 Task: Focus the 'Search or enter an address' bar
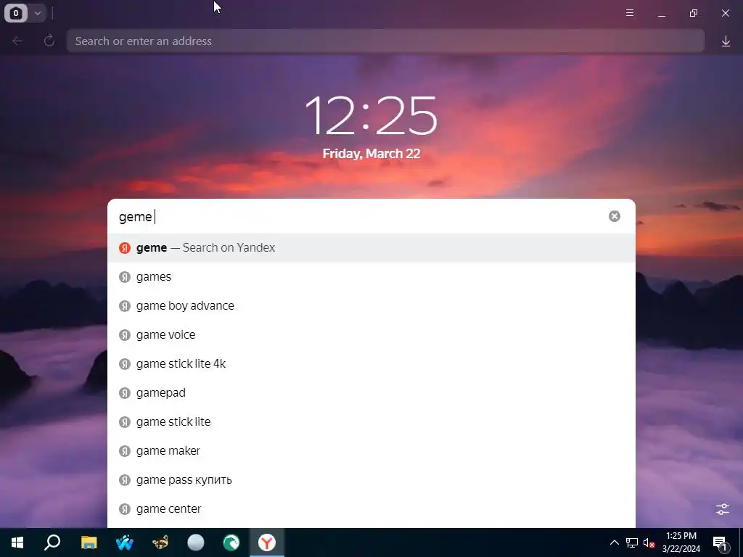tap(385, 41)
